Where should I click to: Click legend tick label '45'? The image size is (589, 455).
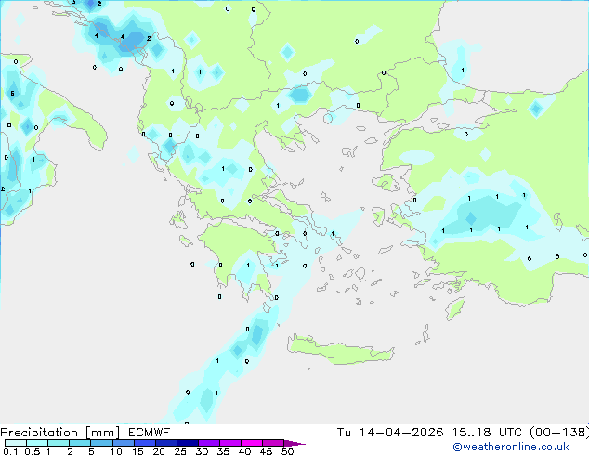266,451
